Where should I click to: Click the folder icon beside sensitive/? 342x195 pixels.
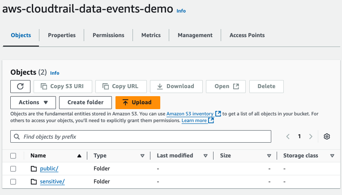pyautogui.click(x=34, y=182)
